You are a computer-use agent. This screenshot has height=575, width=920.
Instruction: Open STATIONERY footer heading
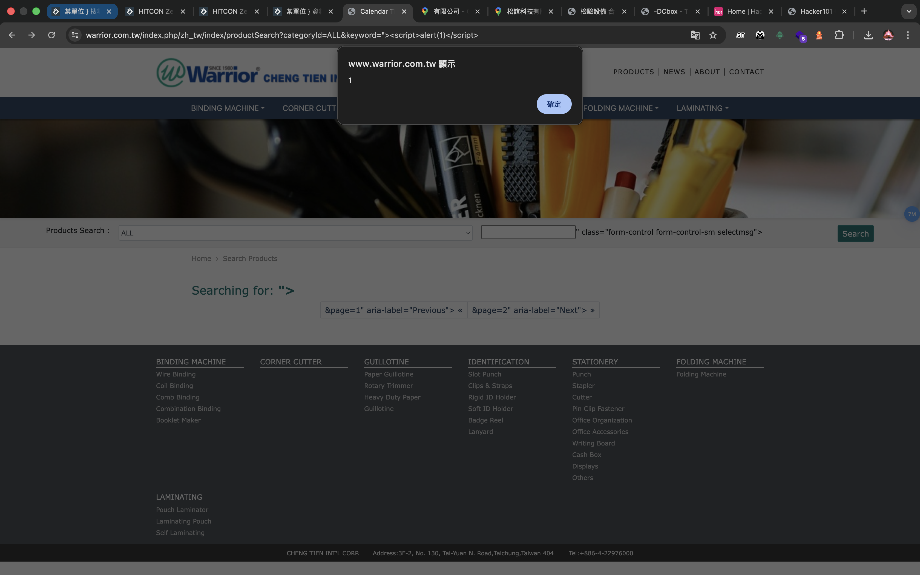click(595, 362)
